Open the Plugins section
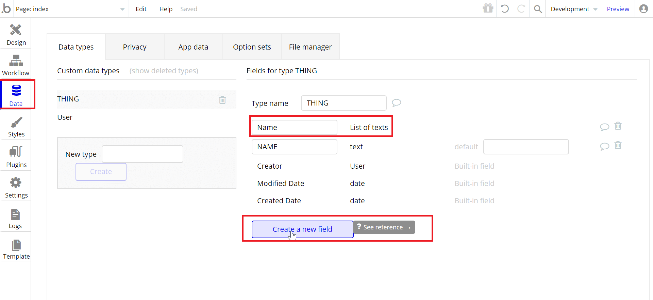 tap(16, 157)
